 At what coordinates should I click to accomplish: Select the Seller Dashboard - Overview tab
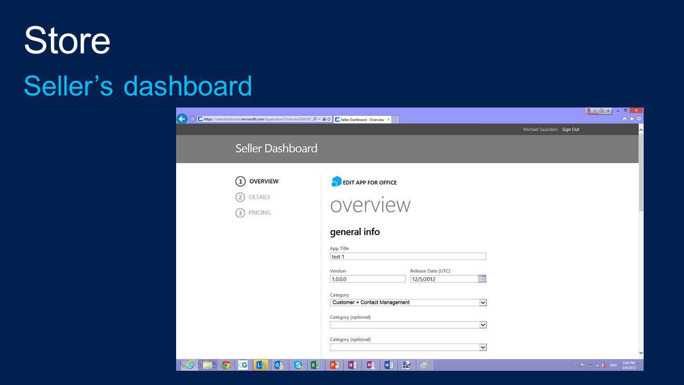click(x=362, y=120)
